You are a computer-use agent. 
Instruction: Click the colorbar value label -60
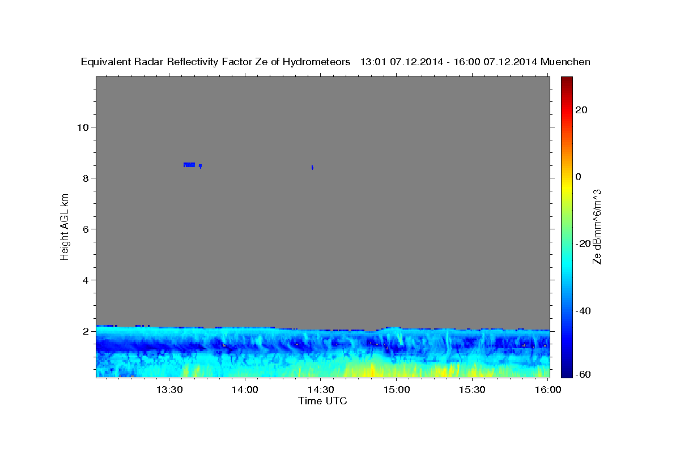pos(584,374)
